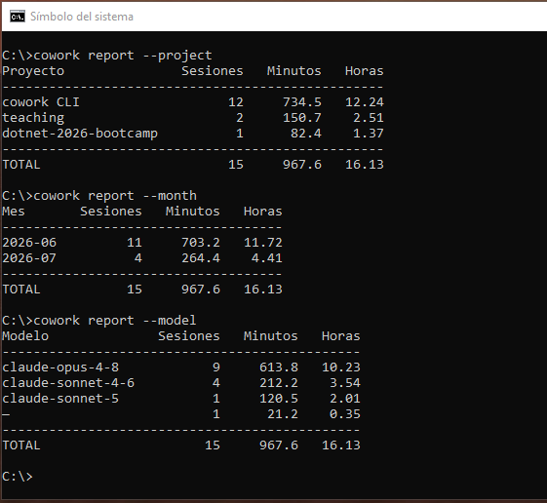Click the 10.23 hours value

click(341, 368)
